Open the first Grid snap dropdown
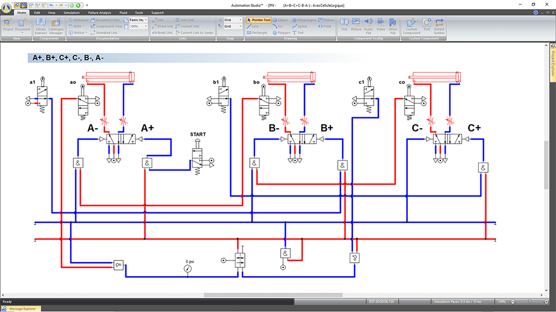556x312 pixels. tap(240, 19)
